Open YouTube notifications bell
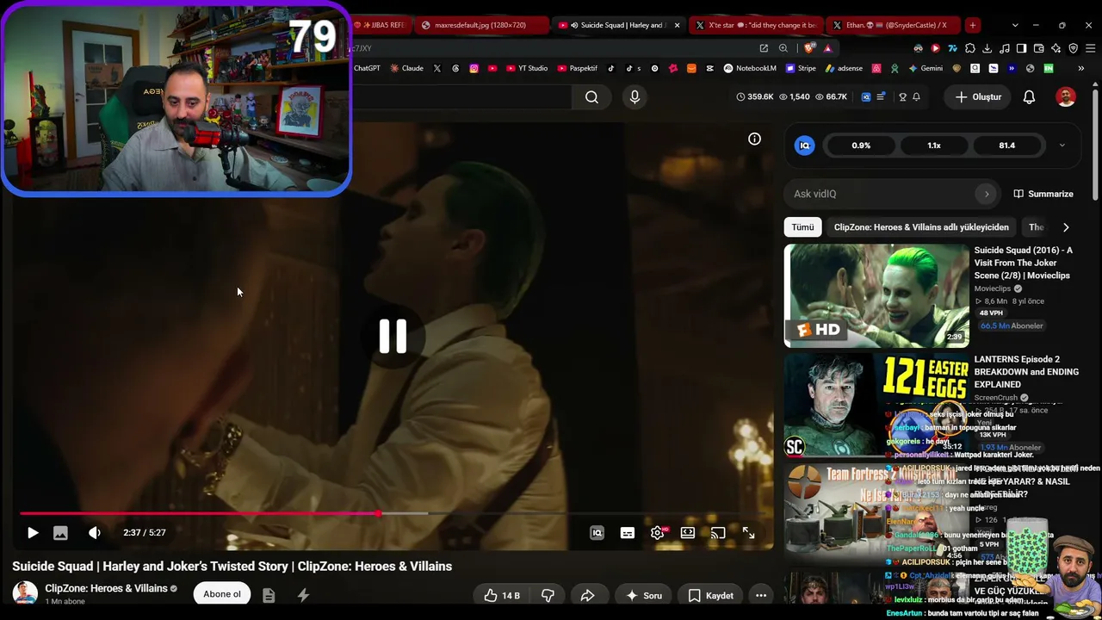 click(x=1029, y=97)
